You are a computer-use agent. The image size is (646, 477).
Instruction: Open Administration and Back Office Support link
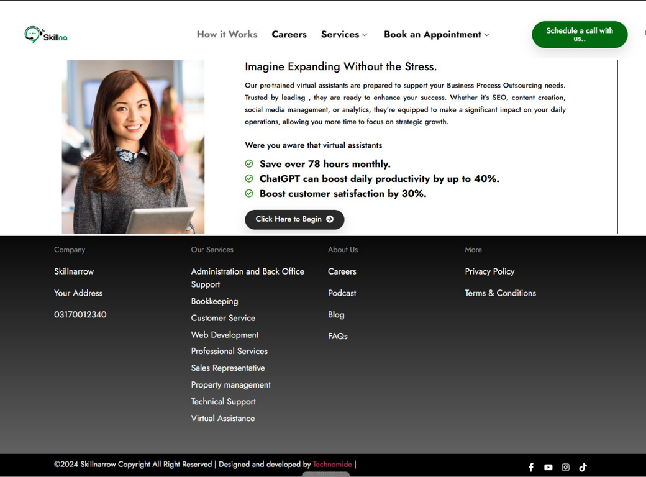(248, 278)
